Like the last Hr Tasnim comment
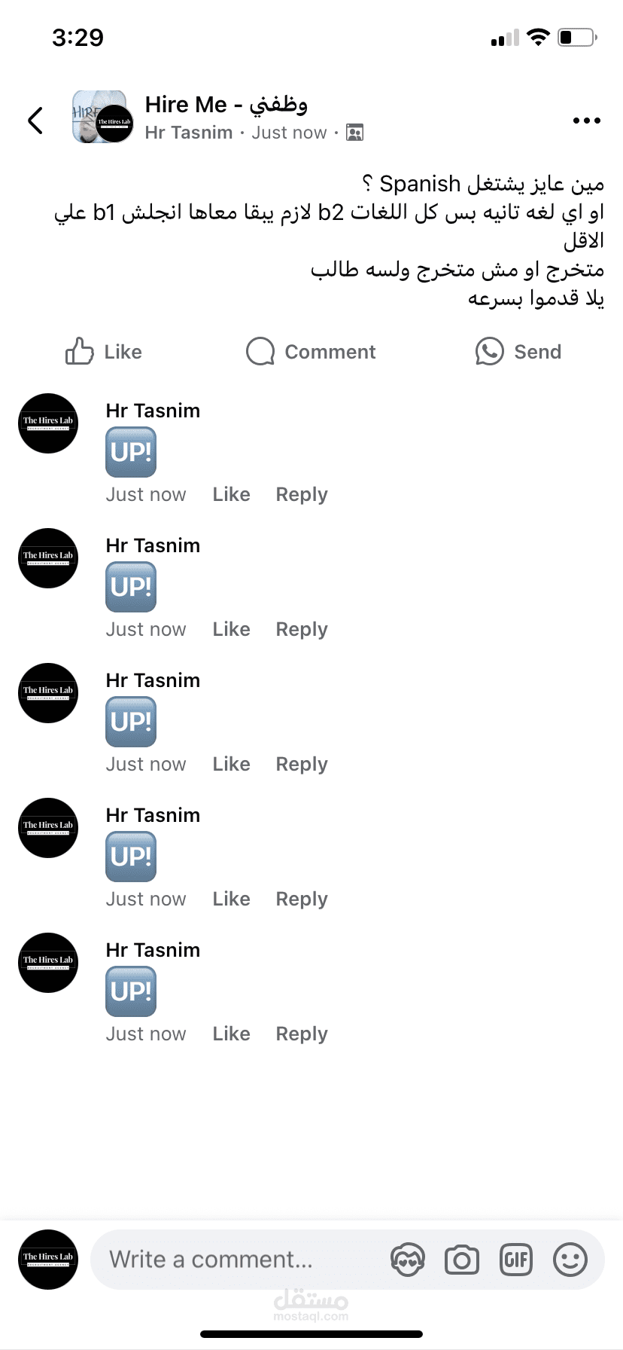The image size is (623, 1350). 231,1034
